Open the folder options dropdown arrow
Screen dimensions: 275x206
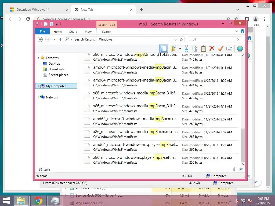[180, 49]
